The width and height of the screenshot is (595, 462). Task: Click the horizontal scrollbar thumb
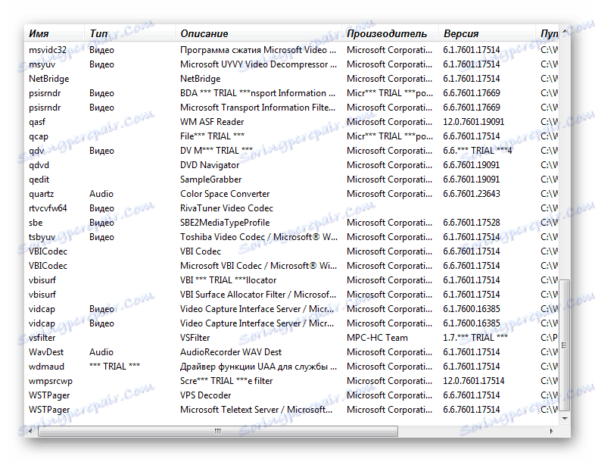click(x=218, y=431)
